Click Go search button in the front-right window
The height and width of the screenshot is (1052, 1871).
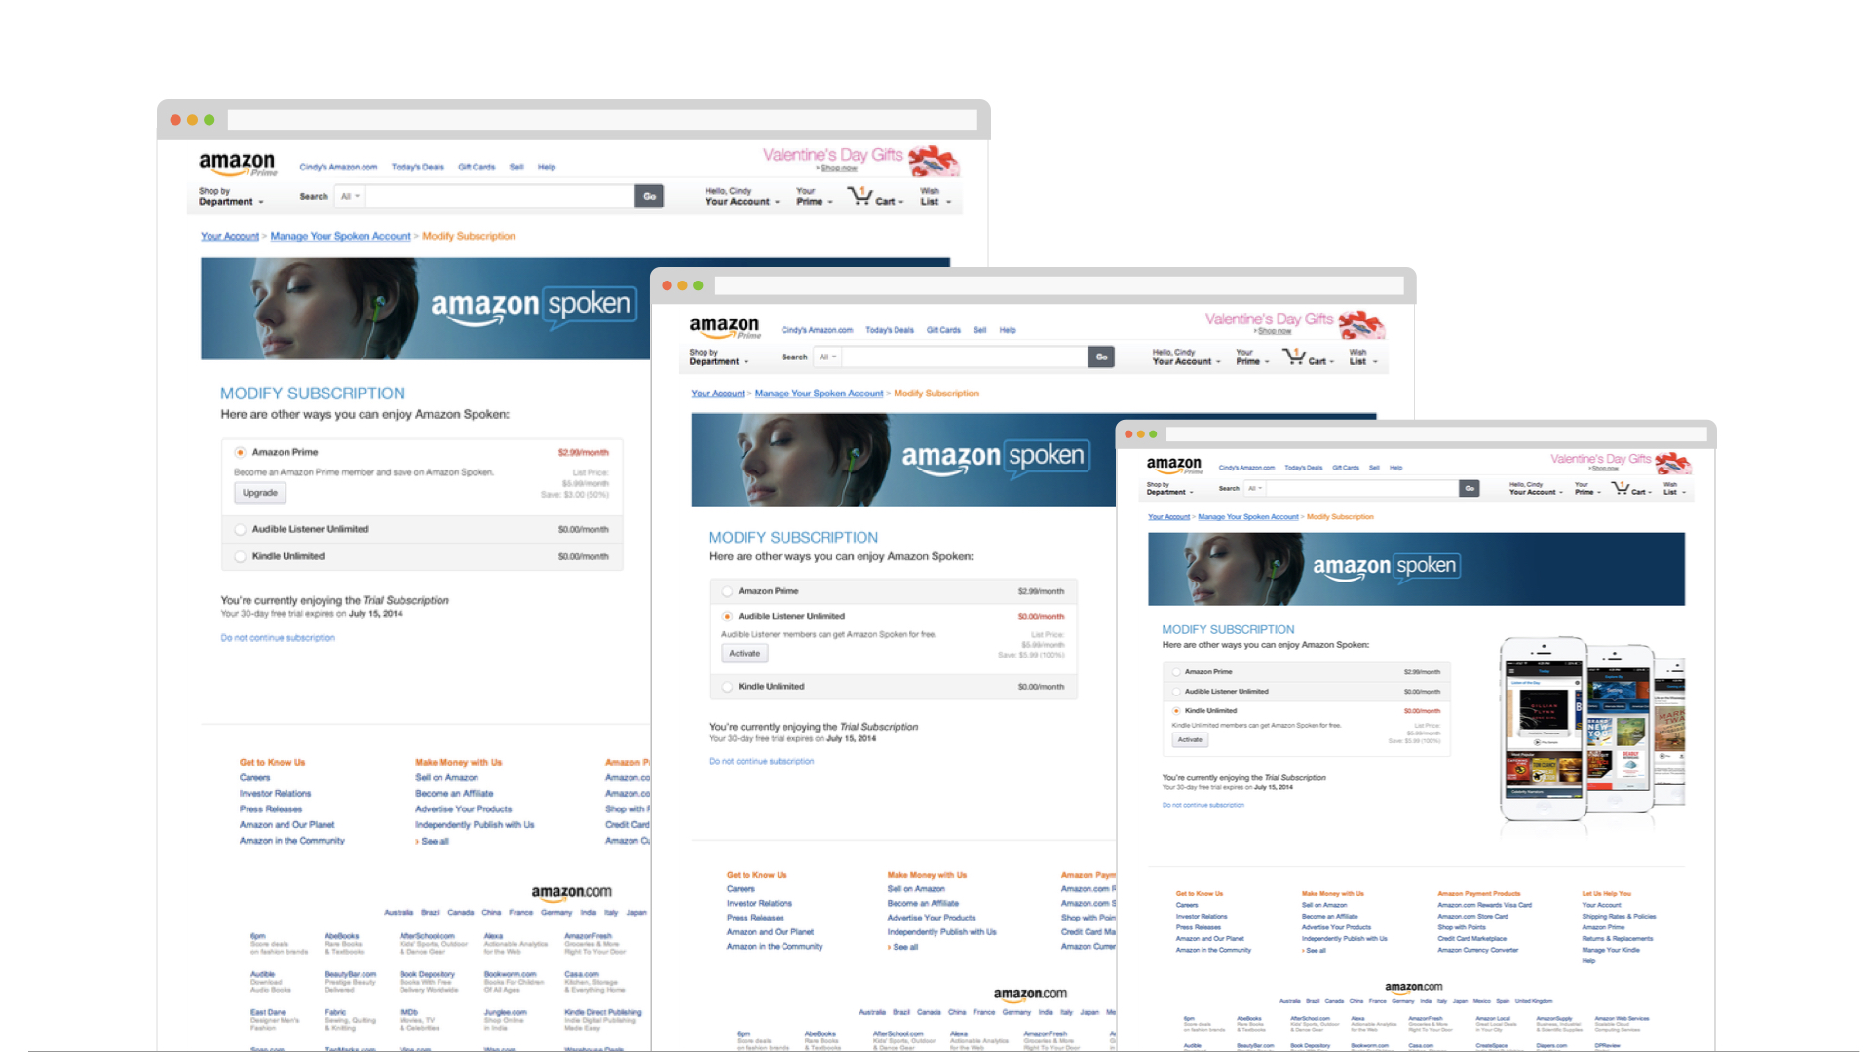pyautogui.click(x=1470, y=488)
